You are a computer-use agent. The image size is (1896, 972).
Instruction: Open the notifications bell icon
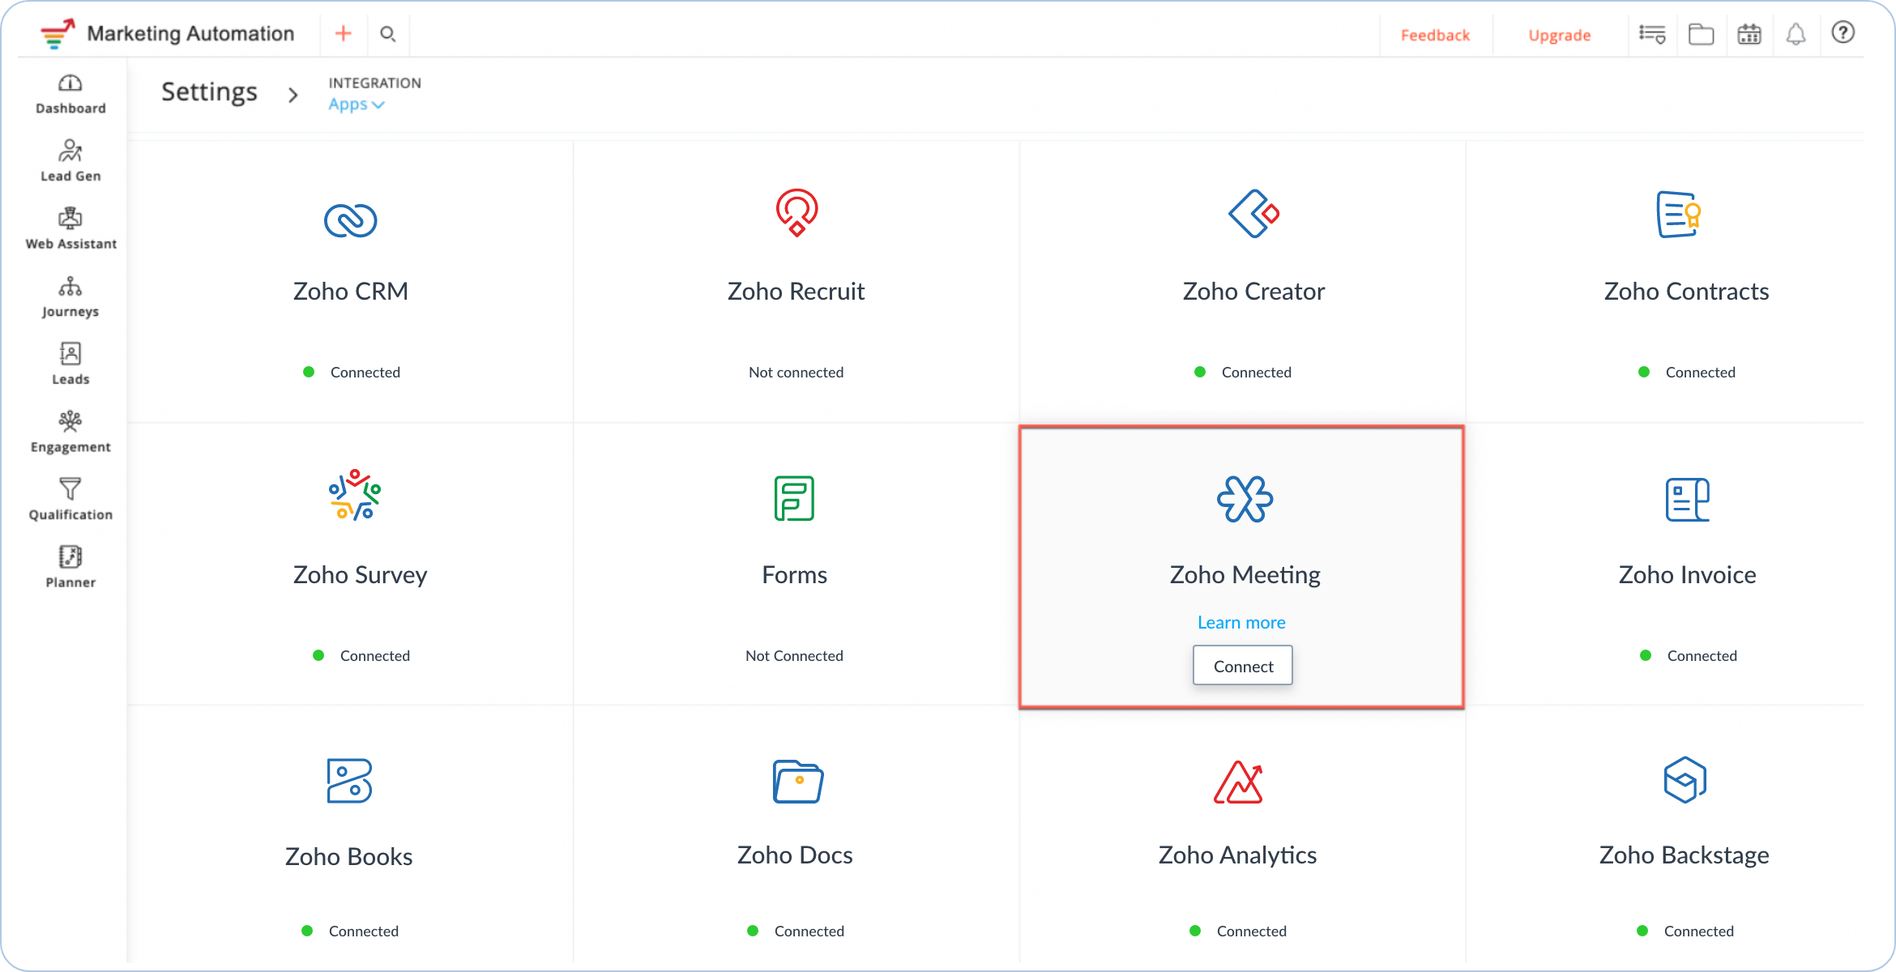[x=1796, y=34]
